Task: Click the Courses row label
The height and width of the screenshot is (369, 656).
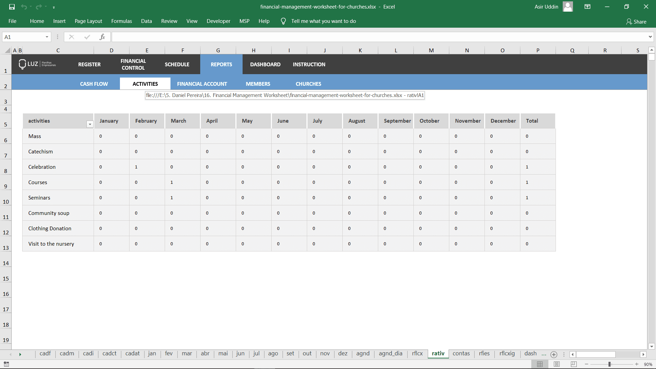Action: [38, 182]
